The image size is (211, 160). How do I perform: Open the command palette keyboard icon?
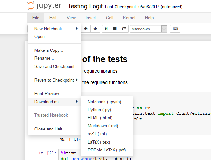[175, 29]
